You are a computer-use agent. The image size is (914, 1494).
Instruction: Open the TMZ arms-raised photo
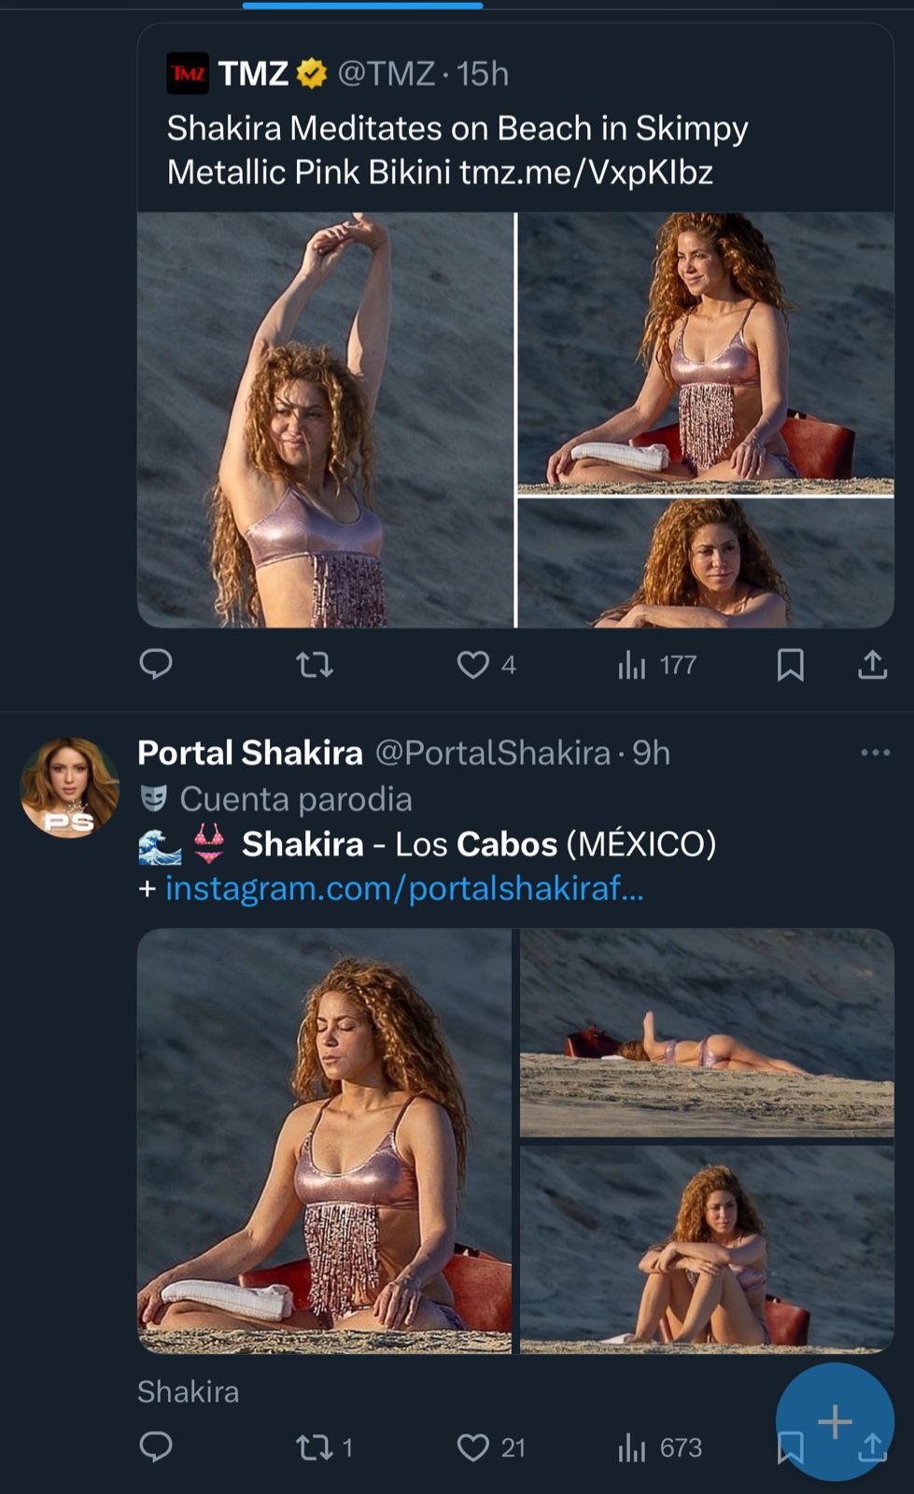tap(325, 420)
